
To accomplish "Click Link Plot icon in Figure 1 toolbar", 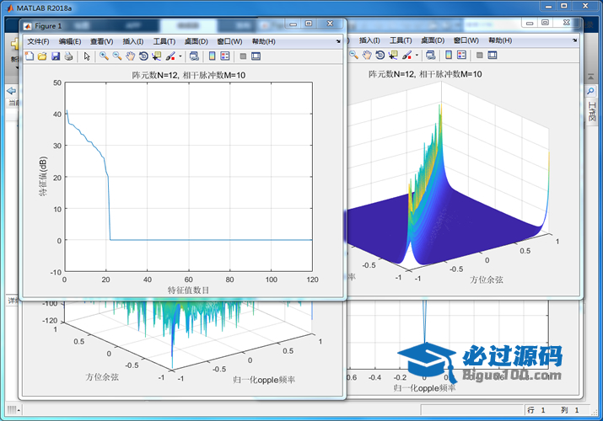I will pyautogui.click(x=194, y=56).
